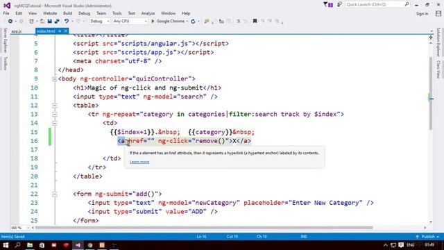This screenshot has width=444, height=250.
Task: Open the Server Explorer side tab
Action: click(5, 40)
